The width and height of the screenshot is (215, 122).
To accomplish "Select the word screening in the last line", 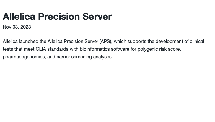I will point(82,57).
